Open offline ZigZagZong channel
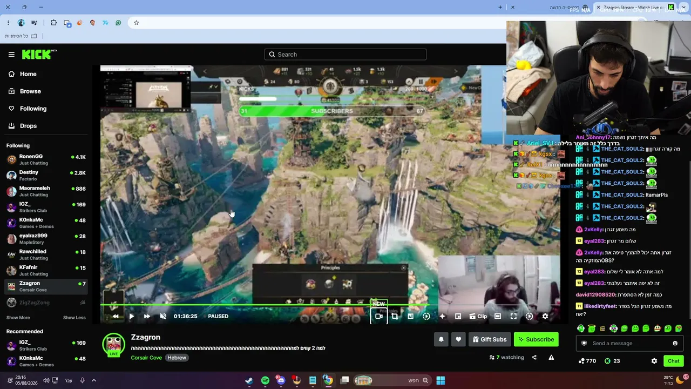The image size is (691, 389). pyautogui.click(x=46, y=303)
